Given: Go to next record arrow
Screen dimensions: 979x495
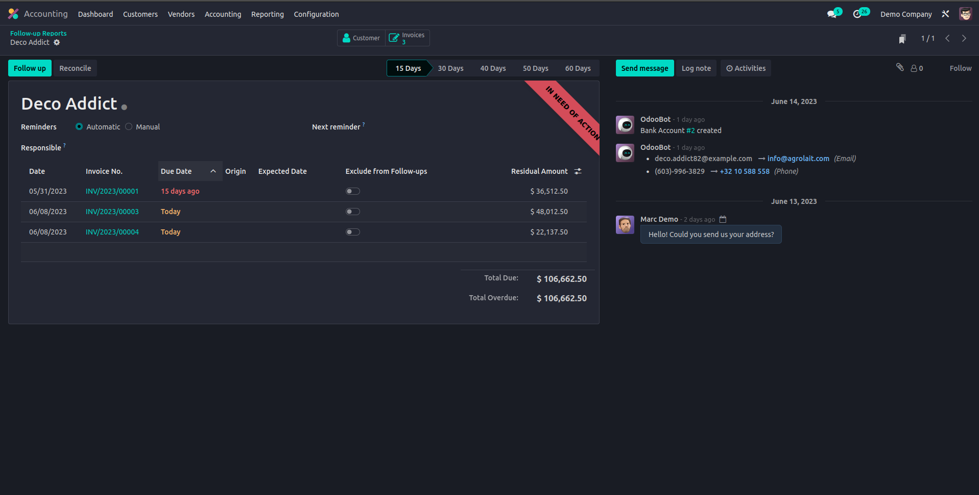Looking at the screenshot, I should [964, 38].
